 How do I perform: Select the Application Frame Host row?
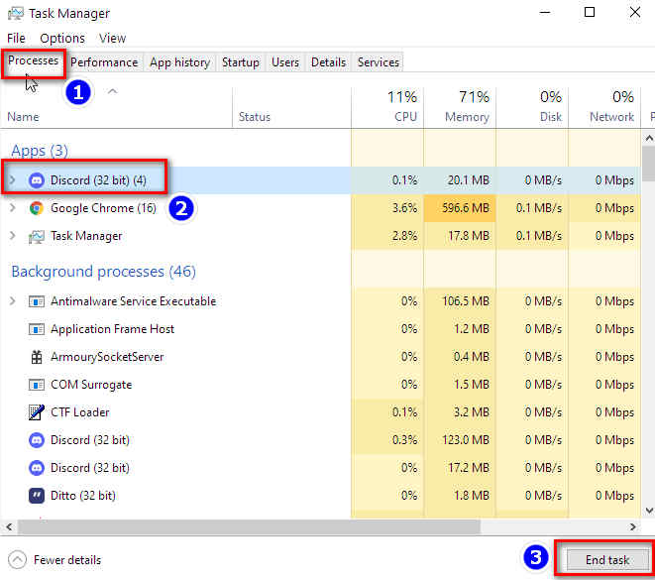click(321, 329)
